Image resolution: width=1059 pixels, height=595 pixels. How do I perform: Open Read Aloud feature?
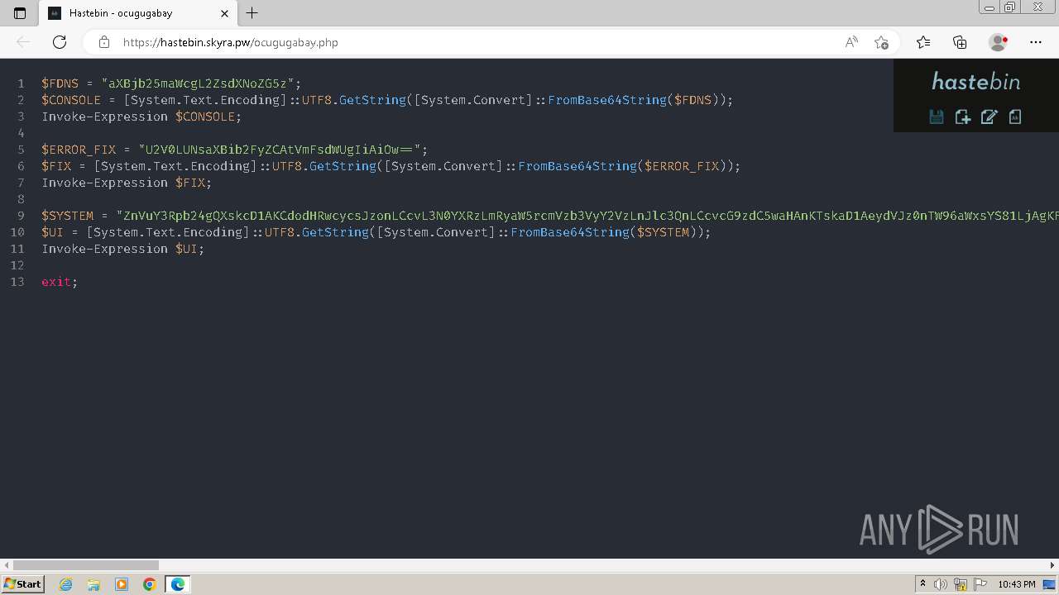point(851,42)
